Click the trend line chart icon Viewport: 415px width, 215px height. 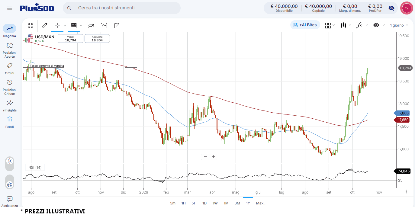(91, 26)
